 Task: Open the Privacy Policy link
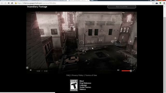78,75
